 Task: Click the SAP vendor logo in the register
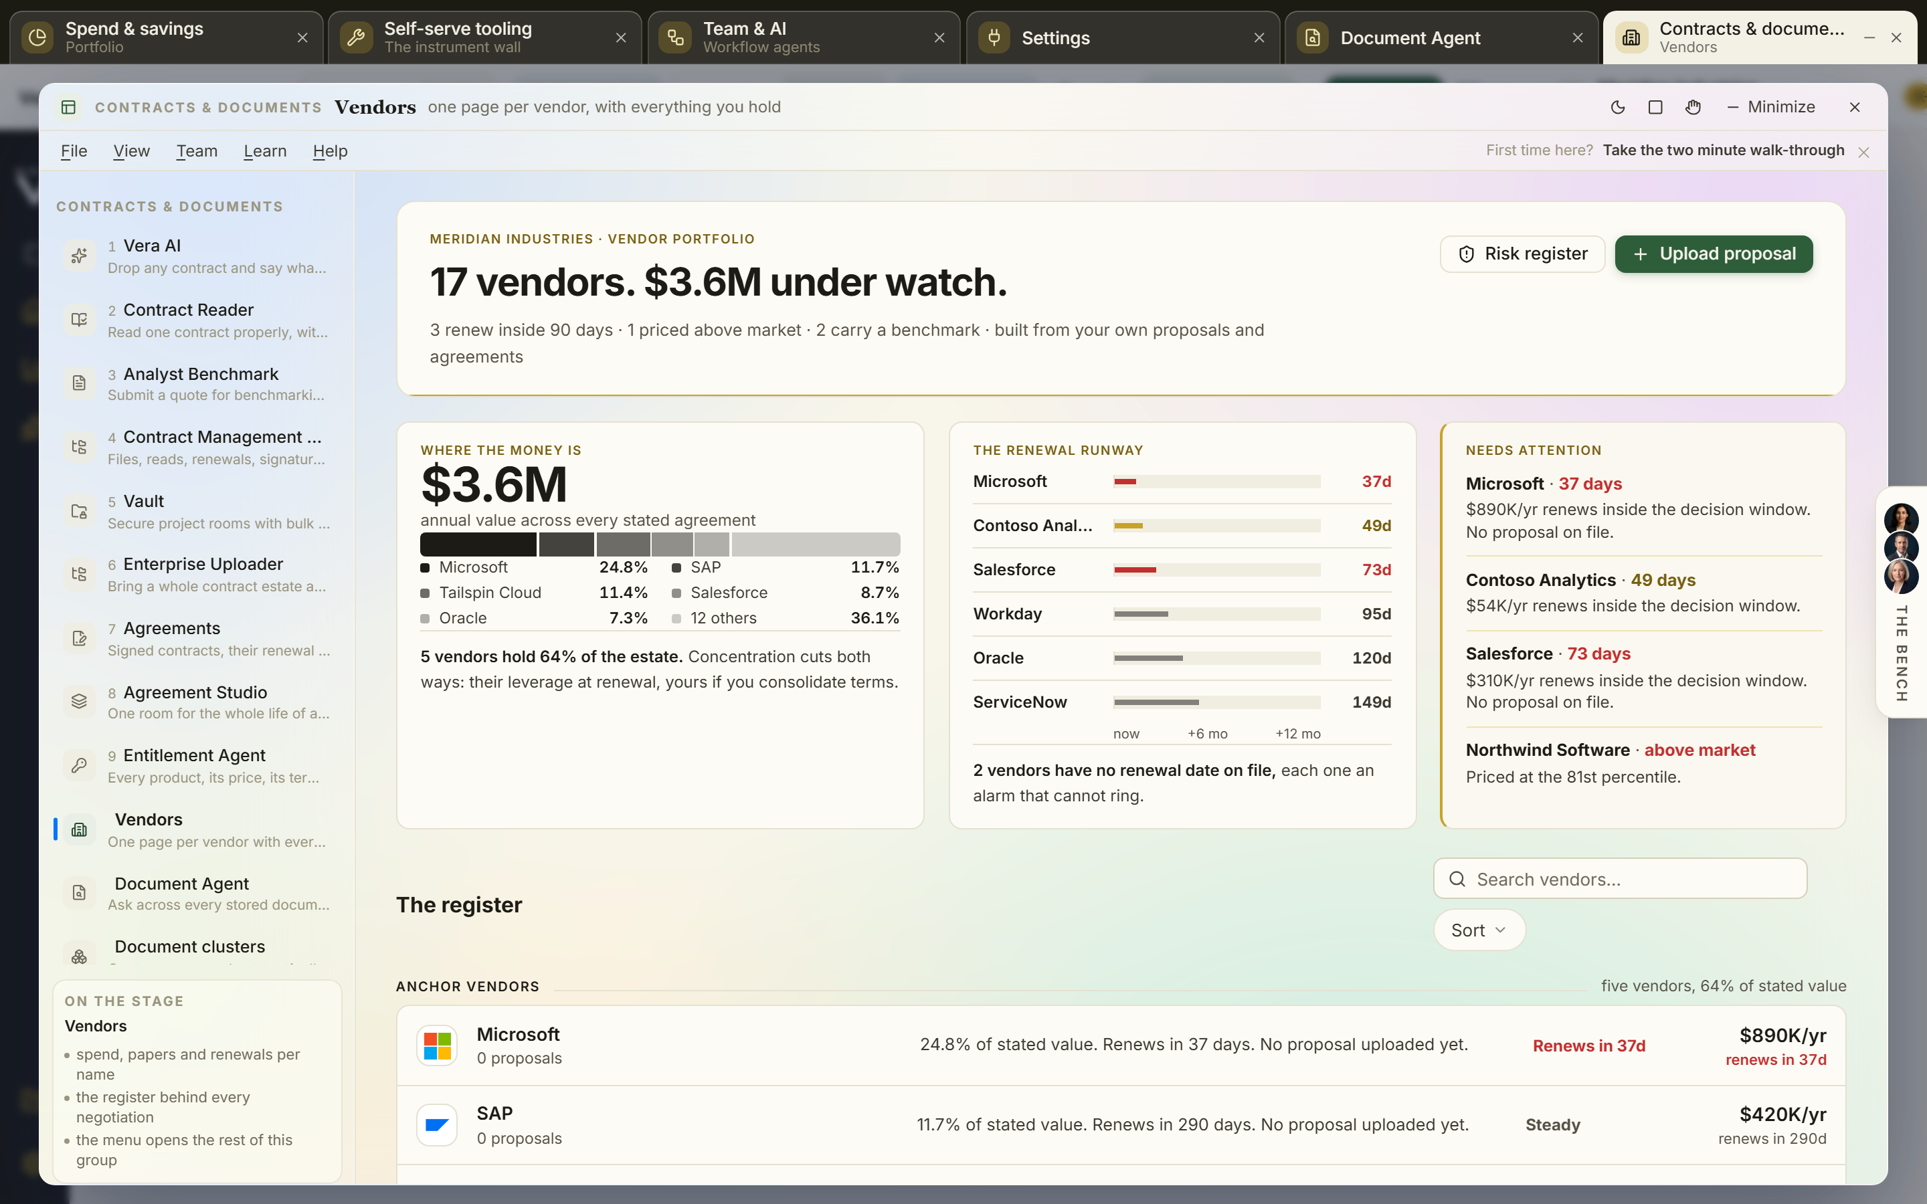click(437, 1124)
